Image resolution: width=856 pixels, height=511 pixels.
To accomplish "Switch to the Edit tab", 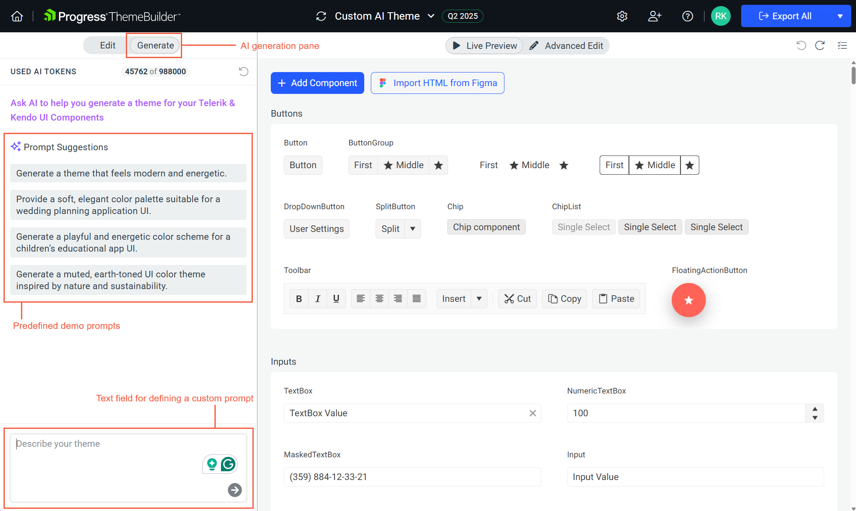I will point(107,45).
